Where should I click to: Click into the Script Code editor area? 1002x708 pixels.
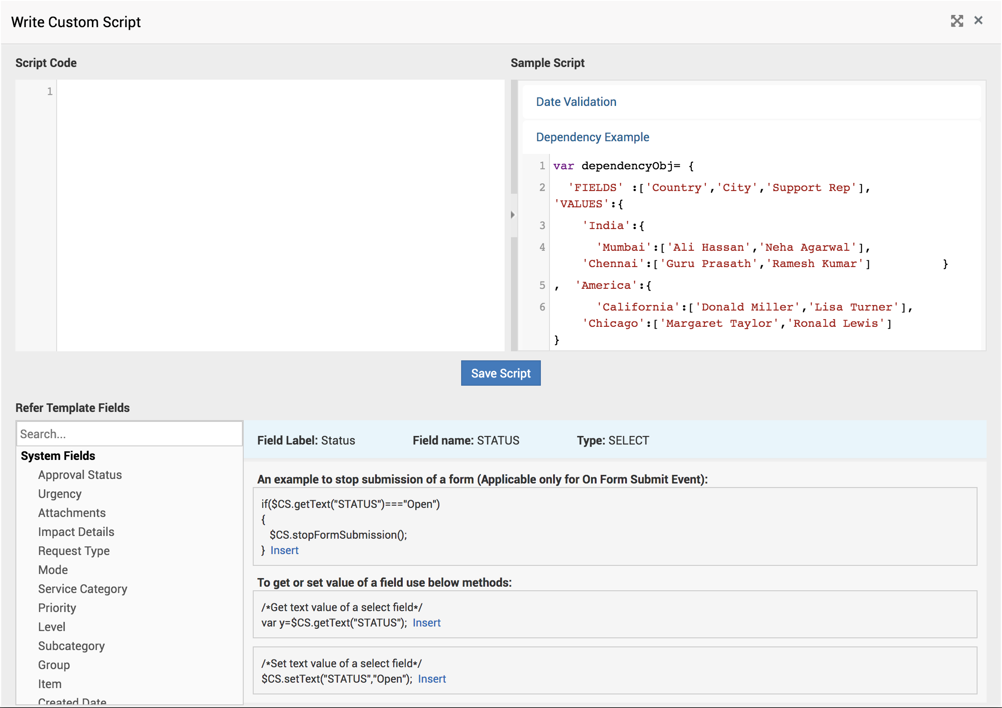point(280,215)
